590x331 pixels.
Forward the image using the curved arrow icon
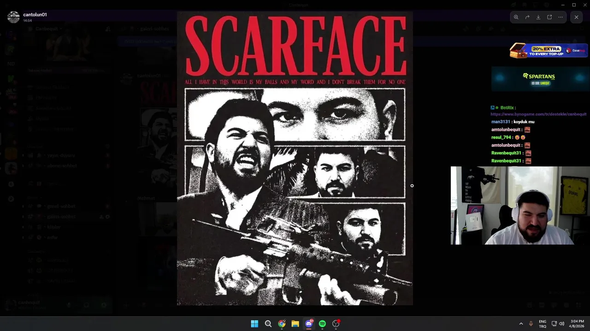[527, 17]
